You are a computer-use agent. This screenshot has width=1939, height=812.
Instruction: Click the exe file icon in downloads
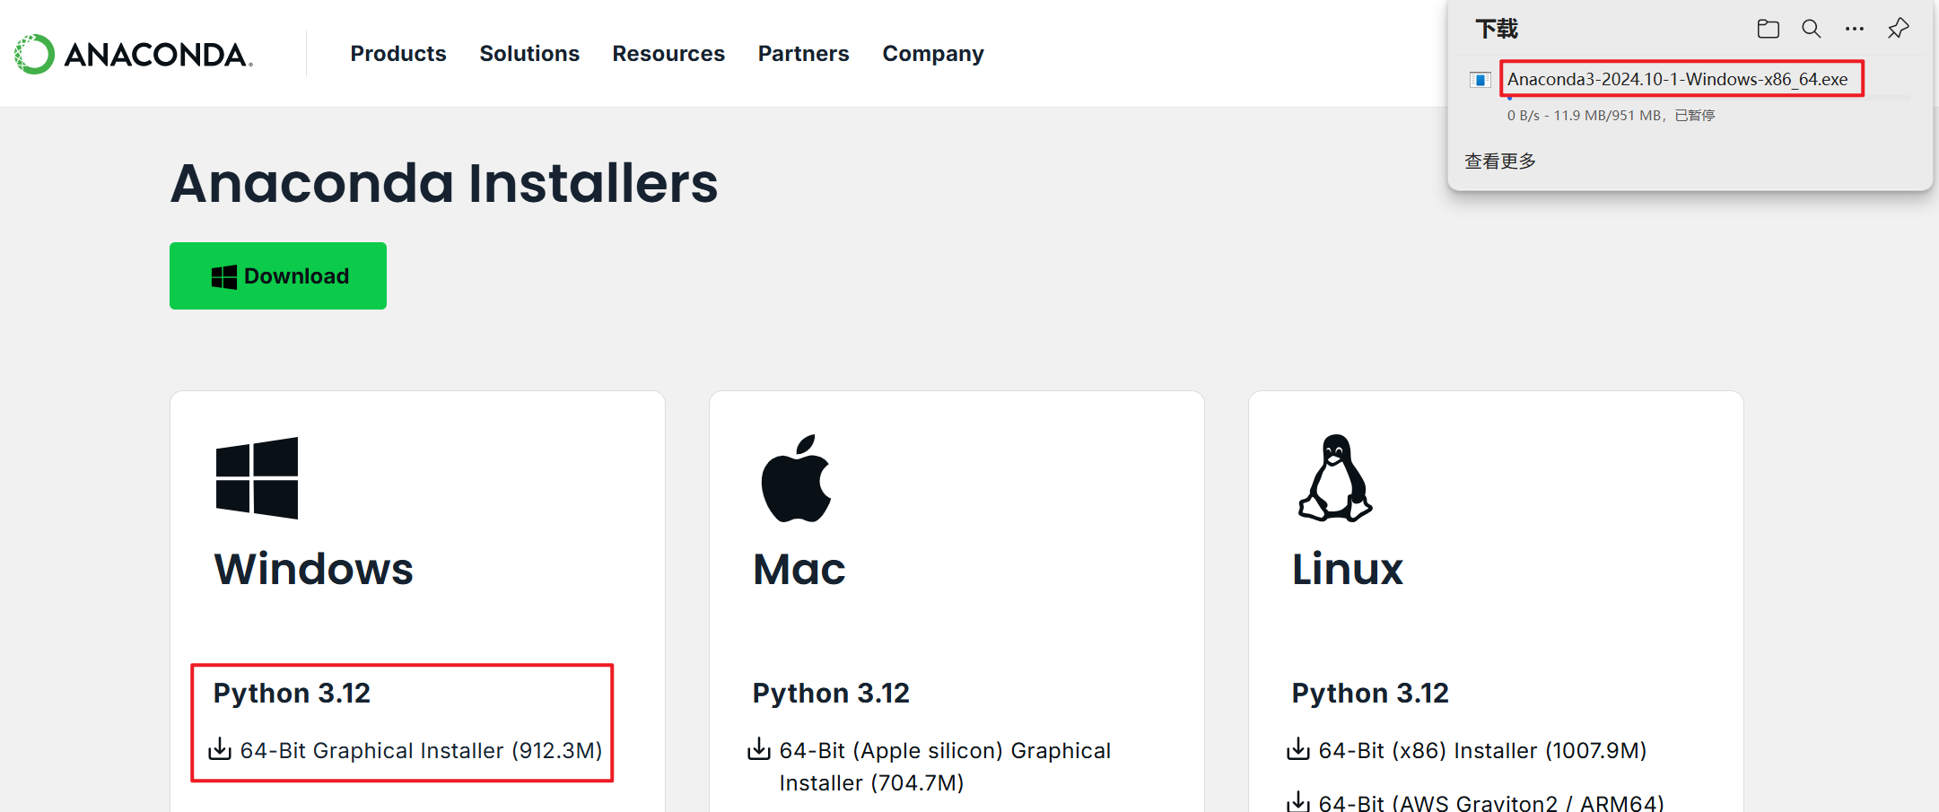1480,80
